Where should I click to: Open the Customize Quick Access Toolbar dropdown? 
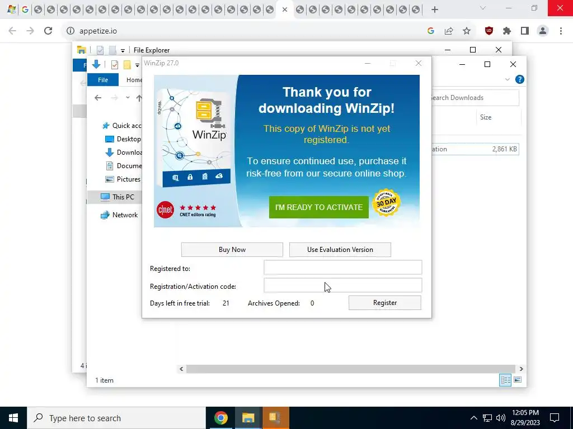137,65
